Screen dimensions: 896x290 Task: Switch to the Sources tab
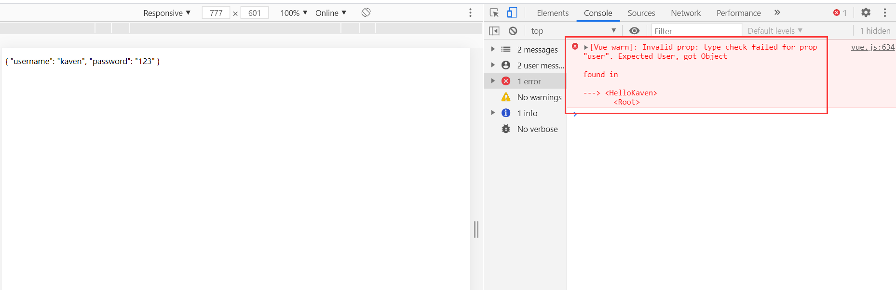tap(641, 13)
